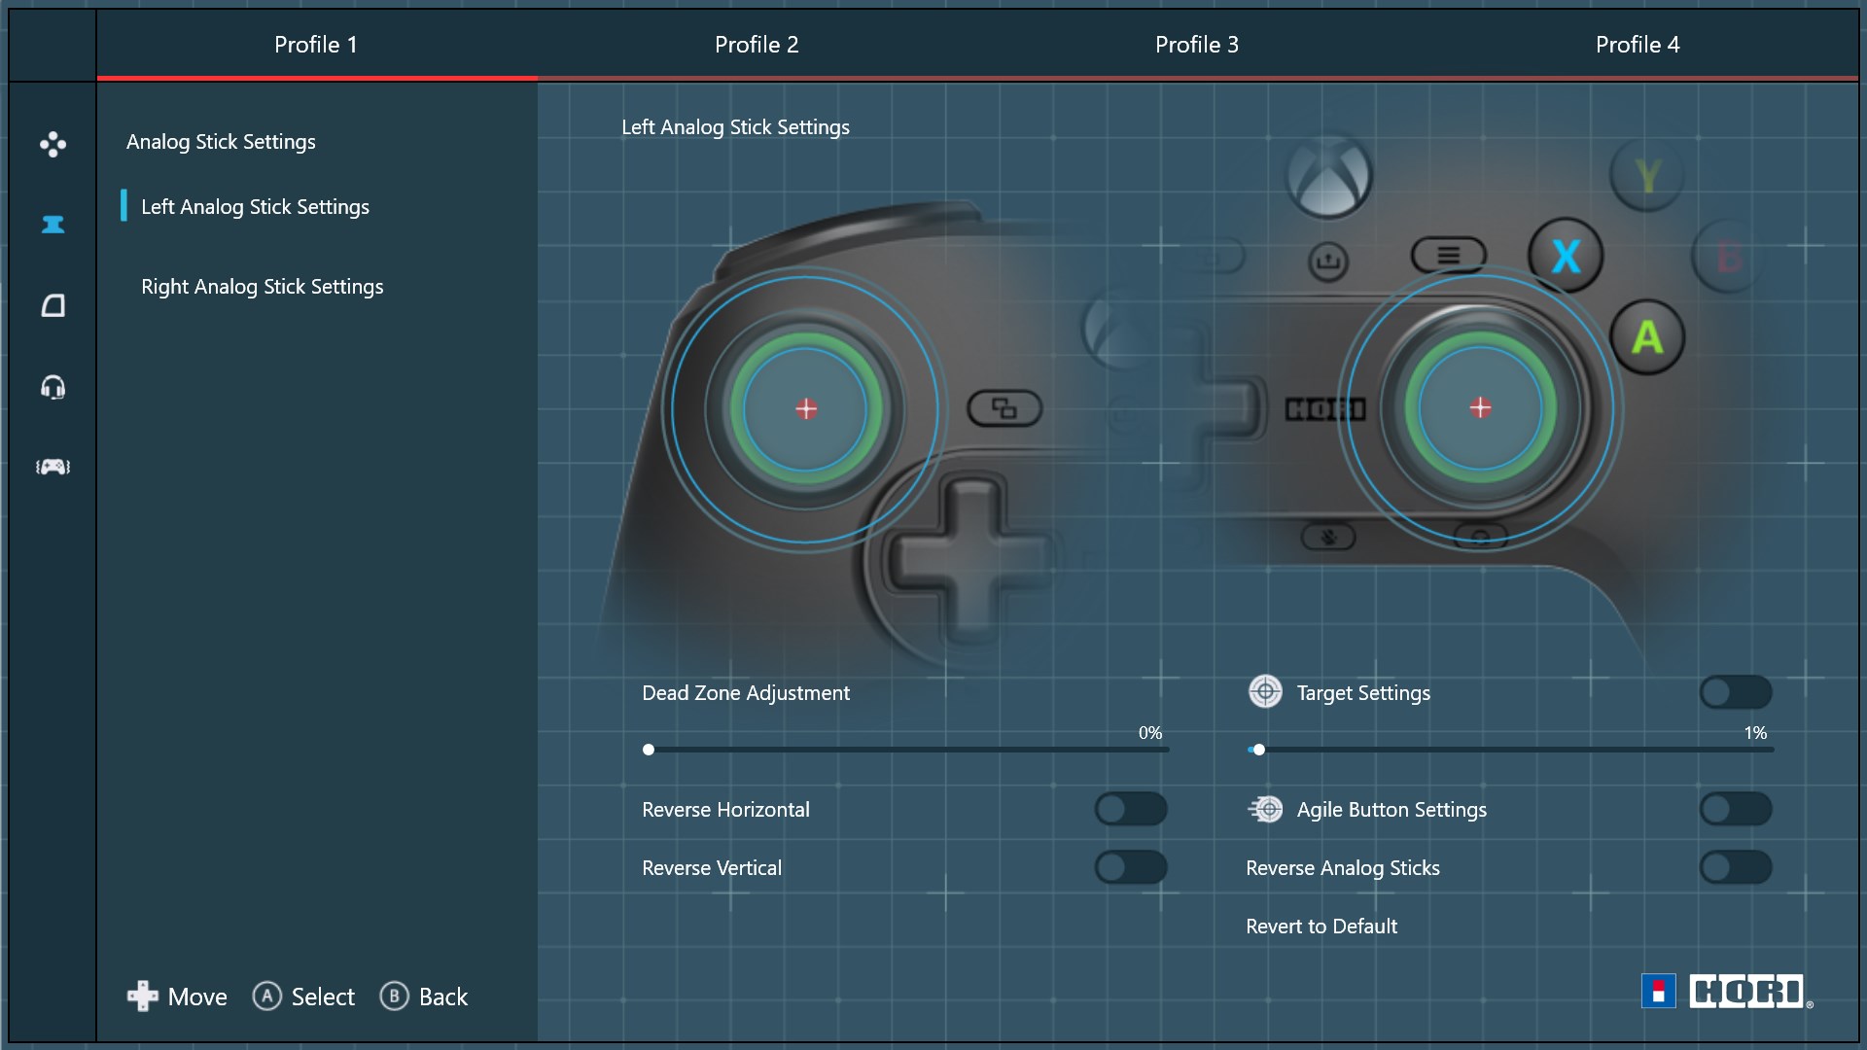Enable the Reverse Horizontal switch
Viewport: 1867px width, 1050px height.
coord(1131,809)
